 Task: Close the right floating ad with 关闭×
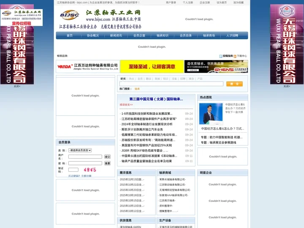(287, 86)
